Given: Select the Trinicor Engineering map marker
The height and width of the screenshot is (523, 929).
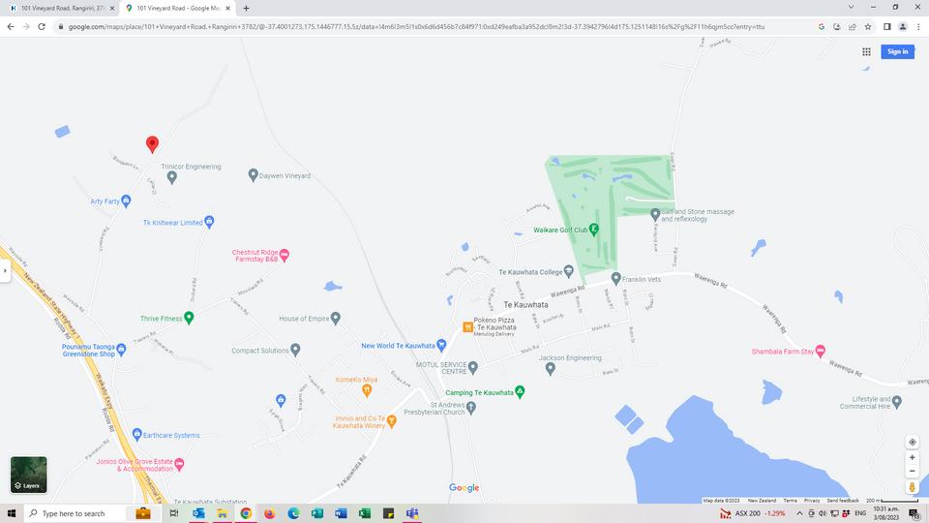Looking at the screenshot, I should pyautogui.click(x=172, y=177).
